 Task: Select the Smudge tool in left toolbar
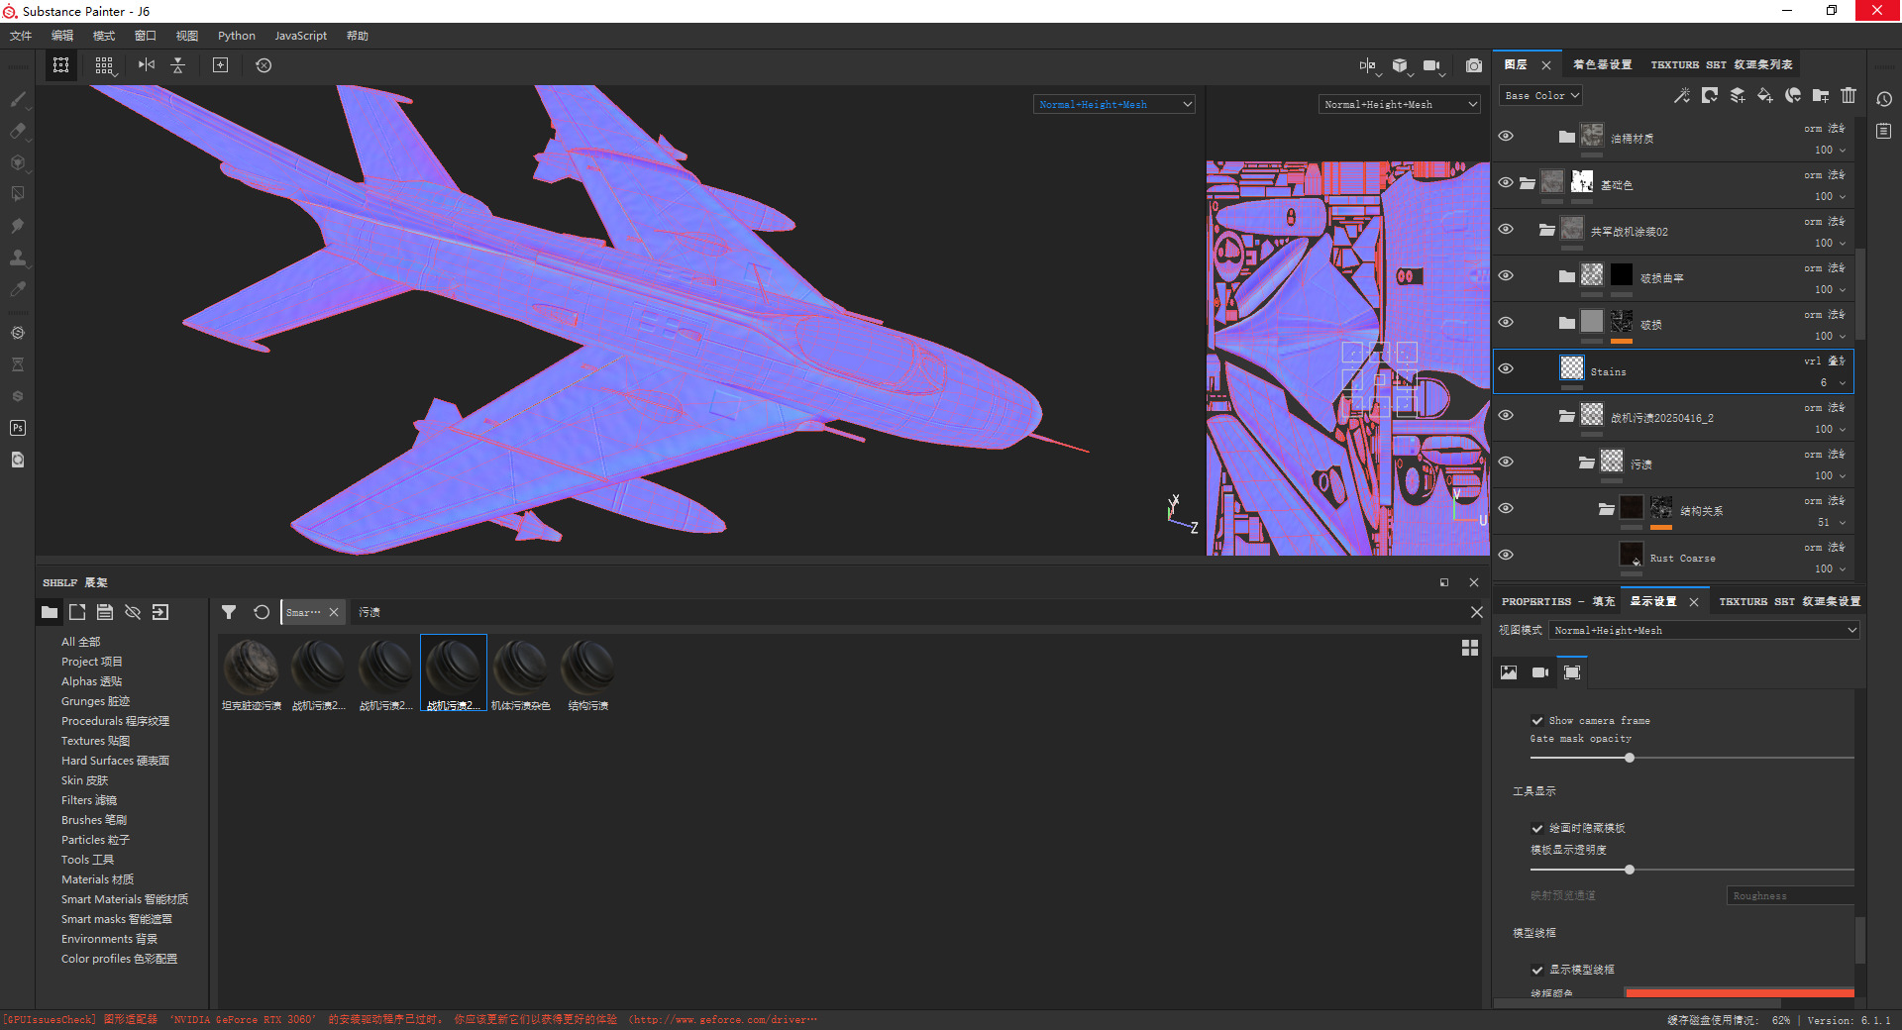(x=17, y=226)
